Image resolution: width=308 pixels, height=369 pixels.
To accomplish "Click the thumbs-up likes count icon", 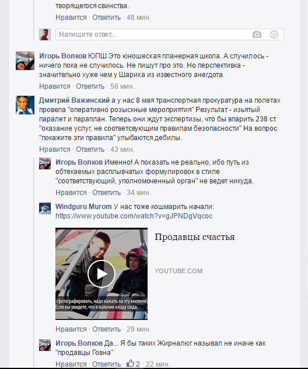I will point(131,363).
